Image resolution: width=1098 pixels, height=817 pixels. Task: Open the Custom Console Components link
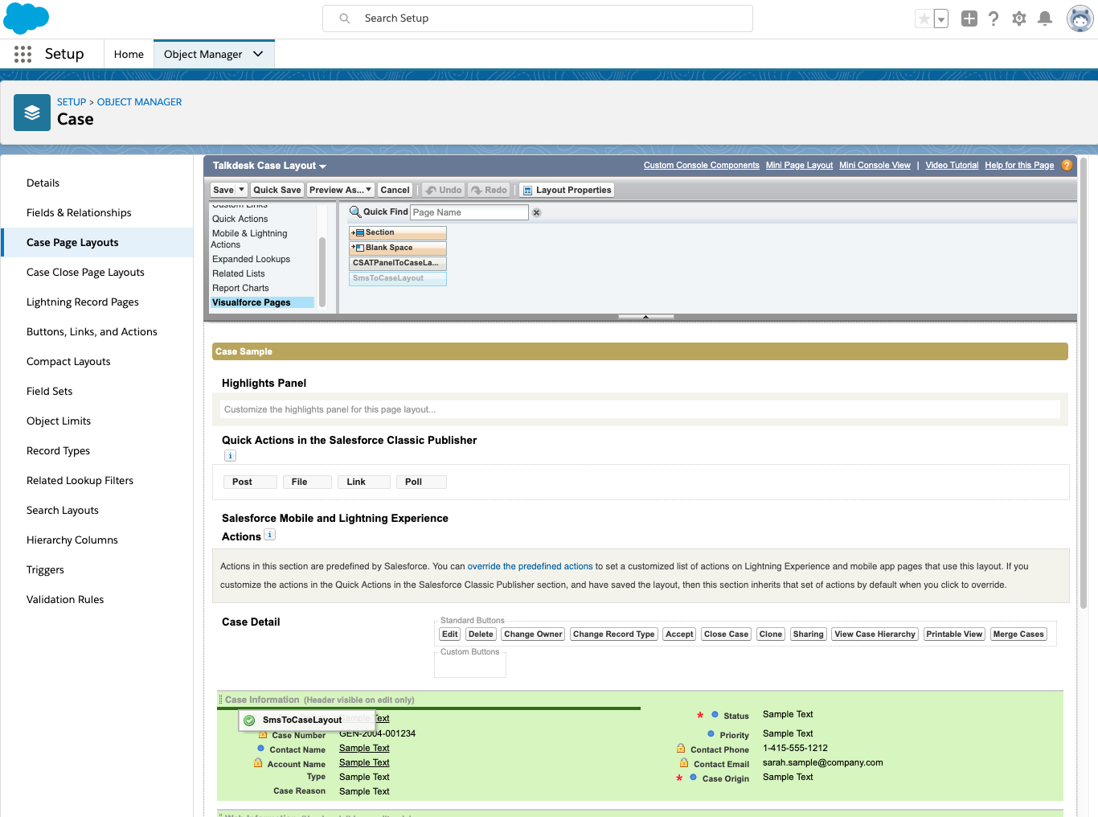pyautogui.click(x=701, y=165)
